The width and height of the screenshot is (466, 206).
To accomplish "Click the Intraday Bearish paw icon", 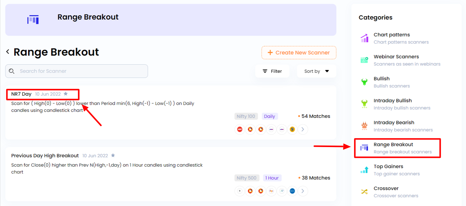I will coord(364,126).
